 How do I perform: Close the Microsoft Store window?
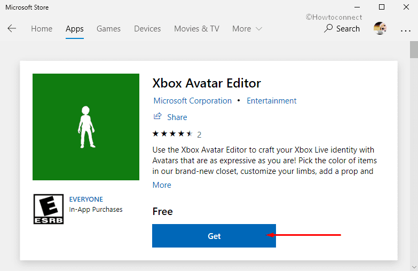[x=406, y=7]
